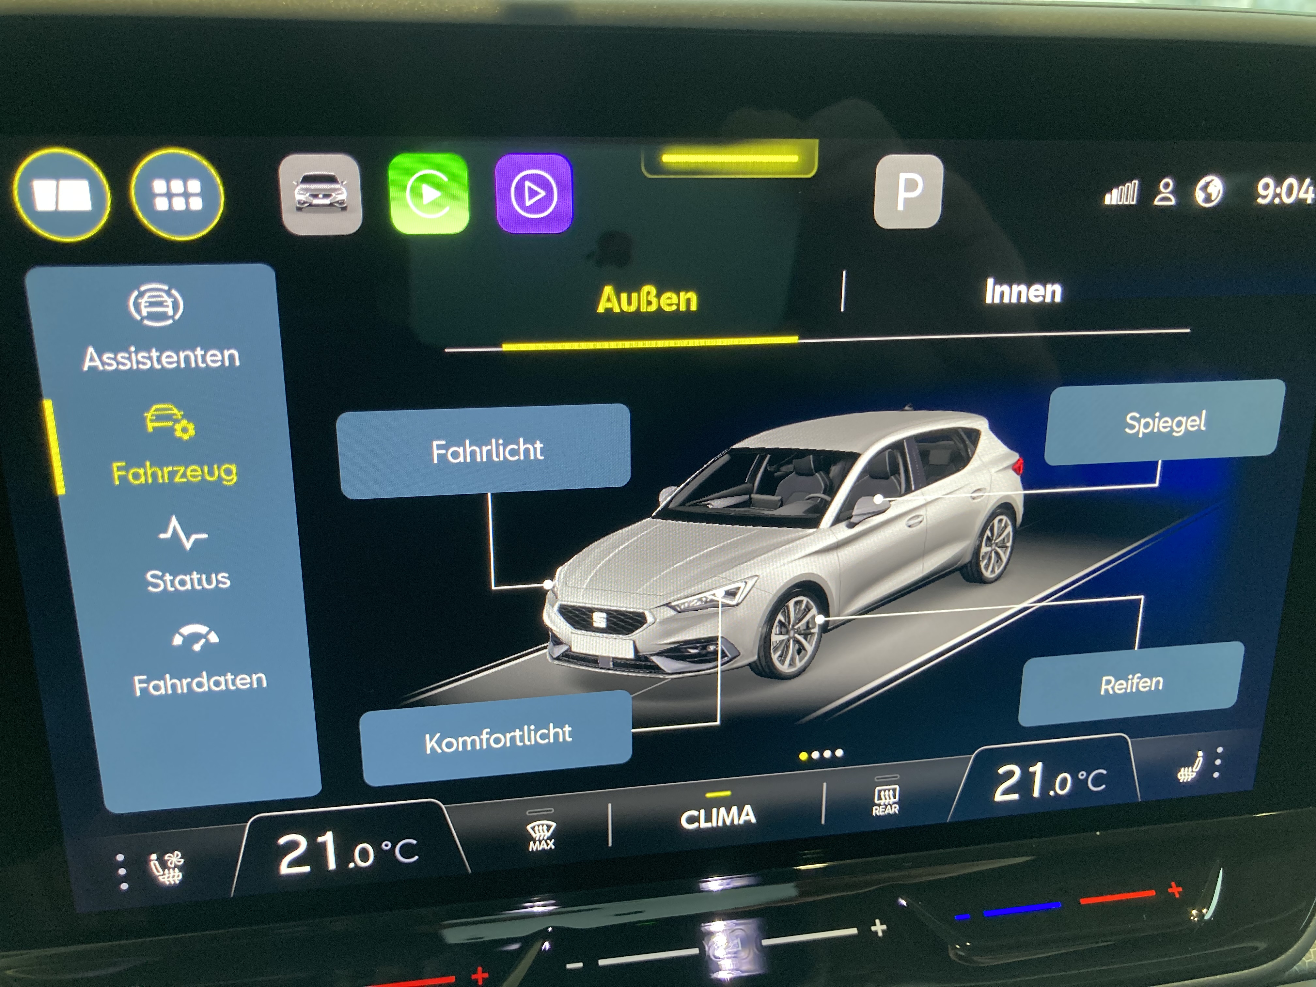This screenshot has width=1316, height=987.
Task: Pull down the yellow top drawer handle
Action: coord(729,159)
